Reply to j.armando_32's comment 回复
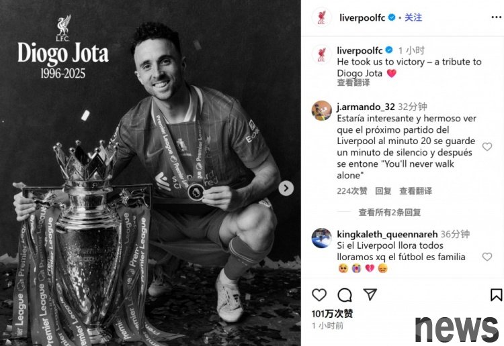 (383, 191)
